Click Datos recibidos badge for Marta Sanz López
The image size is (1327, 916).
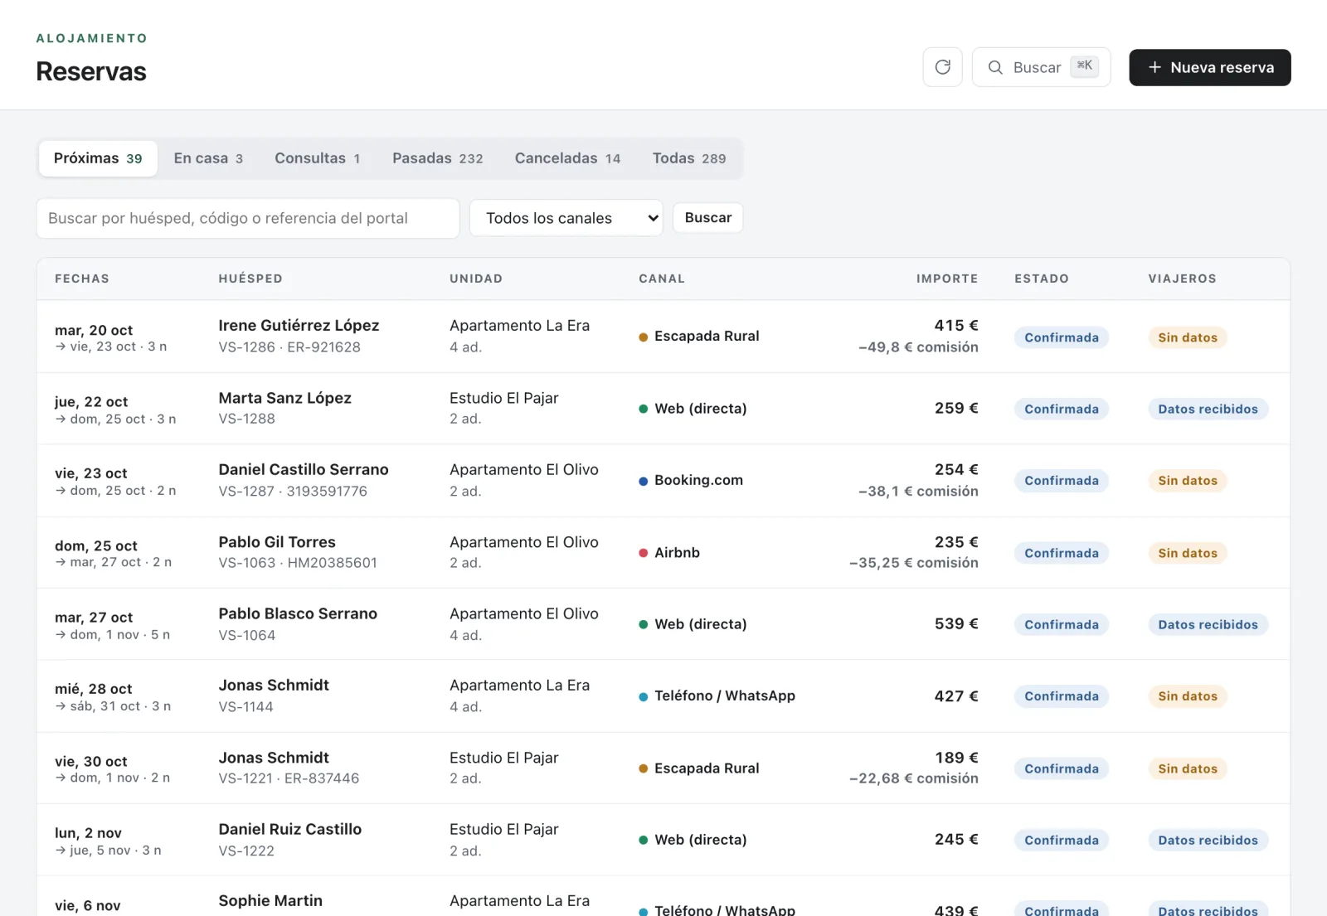tap(1208, 409)
